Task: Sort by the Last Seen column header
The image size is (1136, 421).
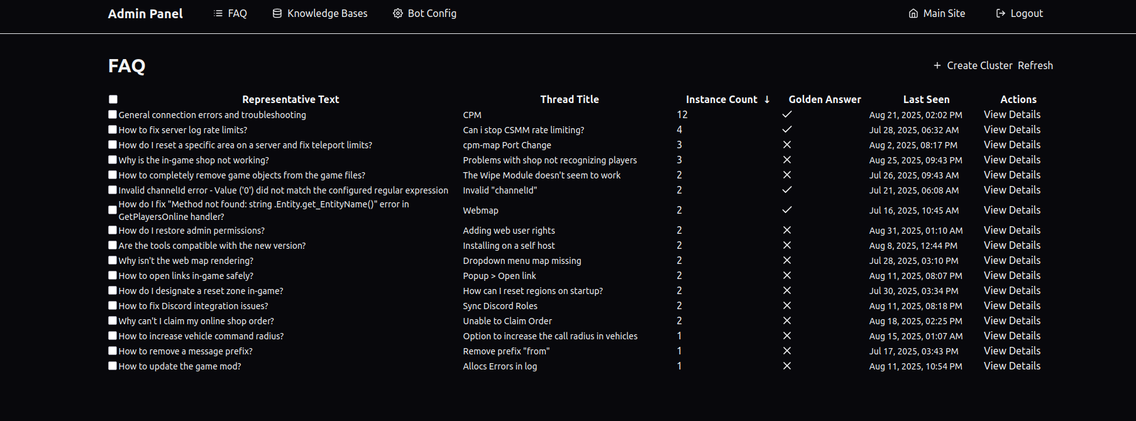Action: 926,99
